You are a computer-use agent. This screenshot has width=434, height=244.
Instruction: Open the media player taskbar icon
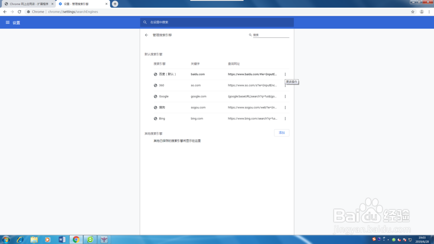(x=48, y=240)
